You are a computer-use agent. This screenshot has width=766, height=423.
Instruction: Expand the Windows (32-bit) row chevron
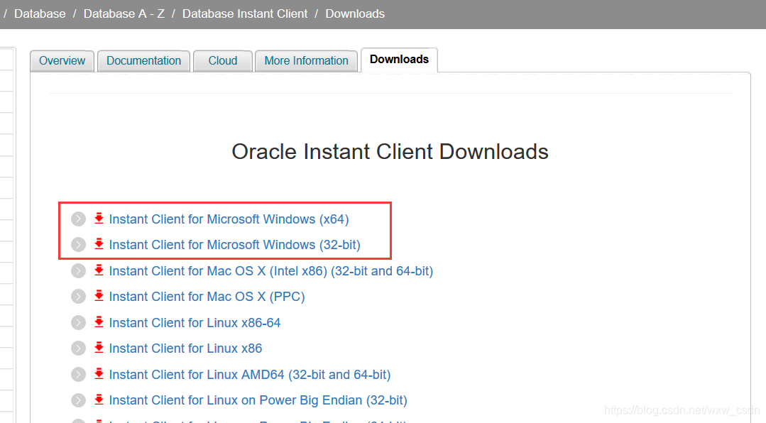tap(78, 244)
